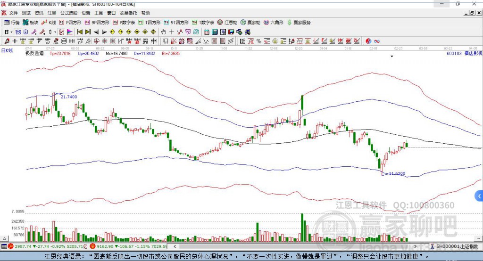This screenshot has width=483, height=261.
Task: Open the calculator tool
Action: 215,32
